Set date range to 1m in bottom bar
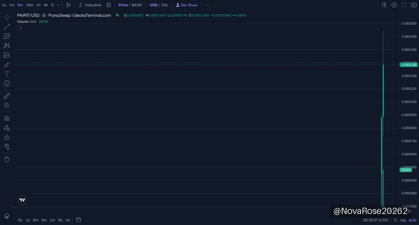 pos(52,220)
